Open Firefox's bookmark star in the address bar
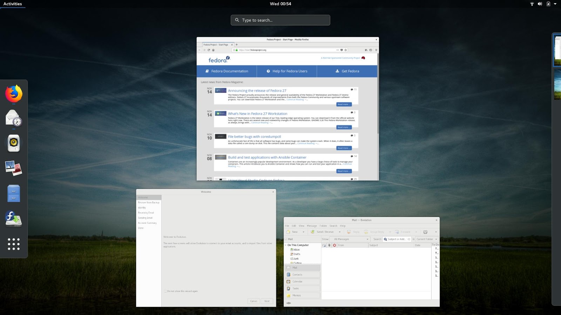 346,50
